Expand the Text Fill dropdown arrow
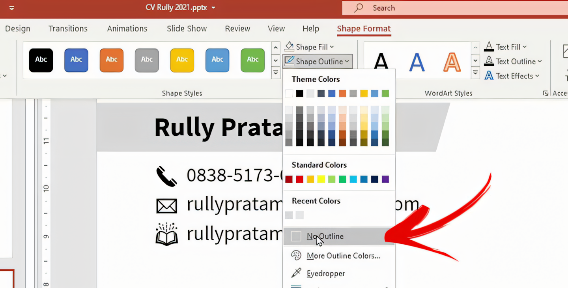 (525, 47)
